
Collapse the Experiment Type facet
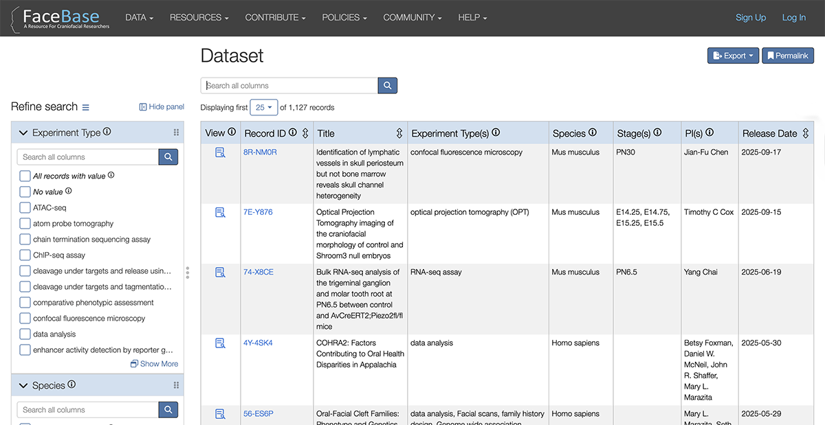[x=23, y=132]
